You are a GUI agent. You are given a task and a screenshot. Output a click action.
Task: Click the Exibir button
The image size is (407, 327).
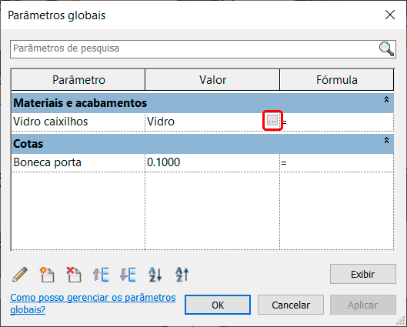click(x=363, y=274)
